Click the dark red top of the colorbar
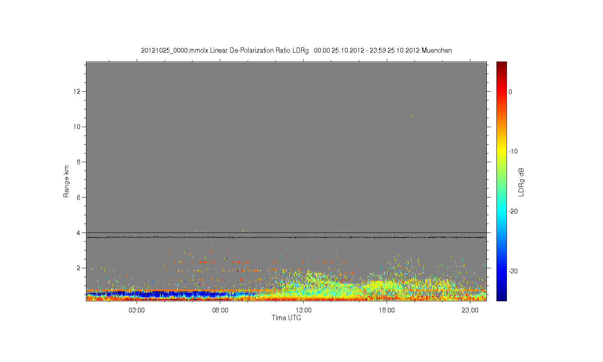Screen dimensions: 603x362 [x=502, y=64]
